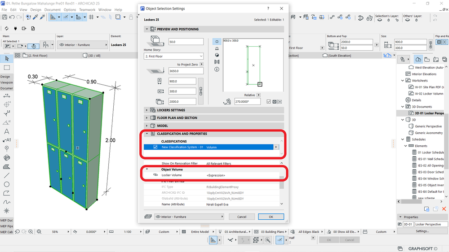Open the Teamwork menu
Image resolution: width=449 pixels, height=252 pixels.
(87, 10)
